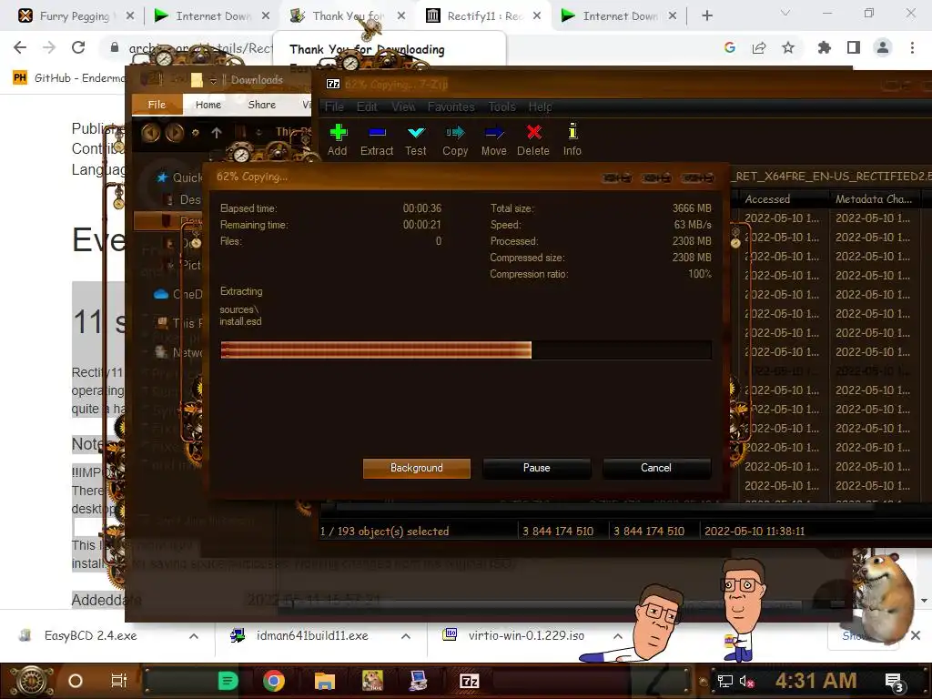Expand options for EasyBCD 2.4.exe download
The width and height of the screenshot is (932, 699).
point(194,636)
